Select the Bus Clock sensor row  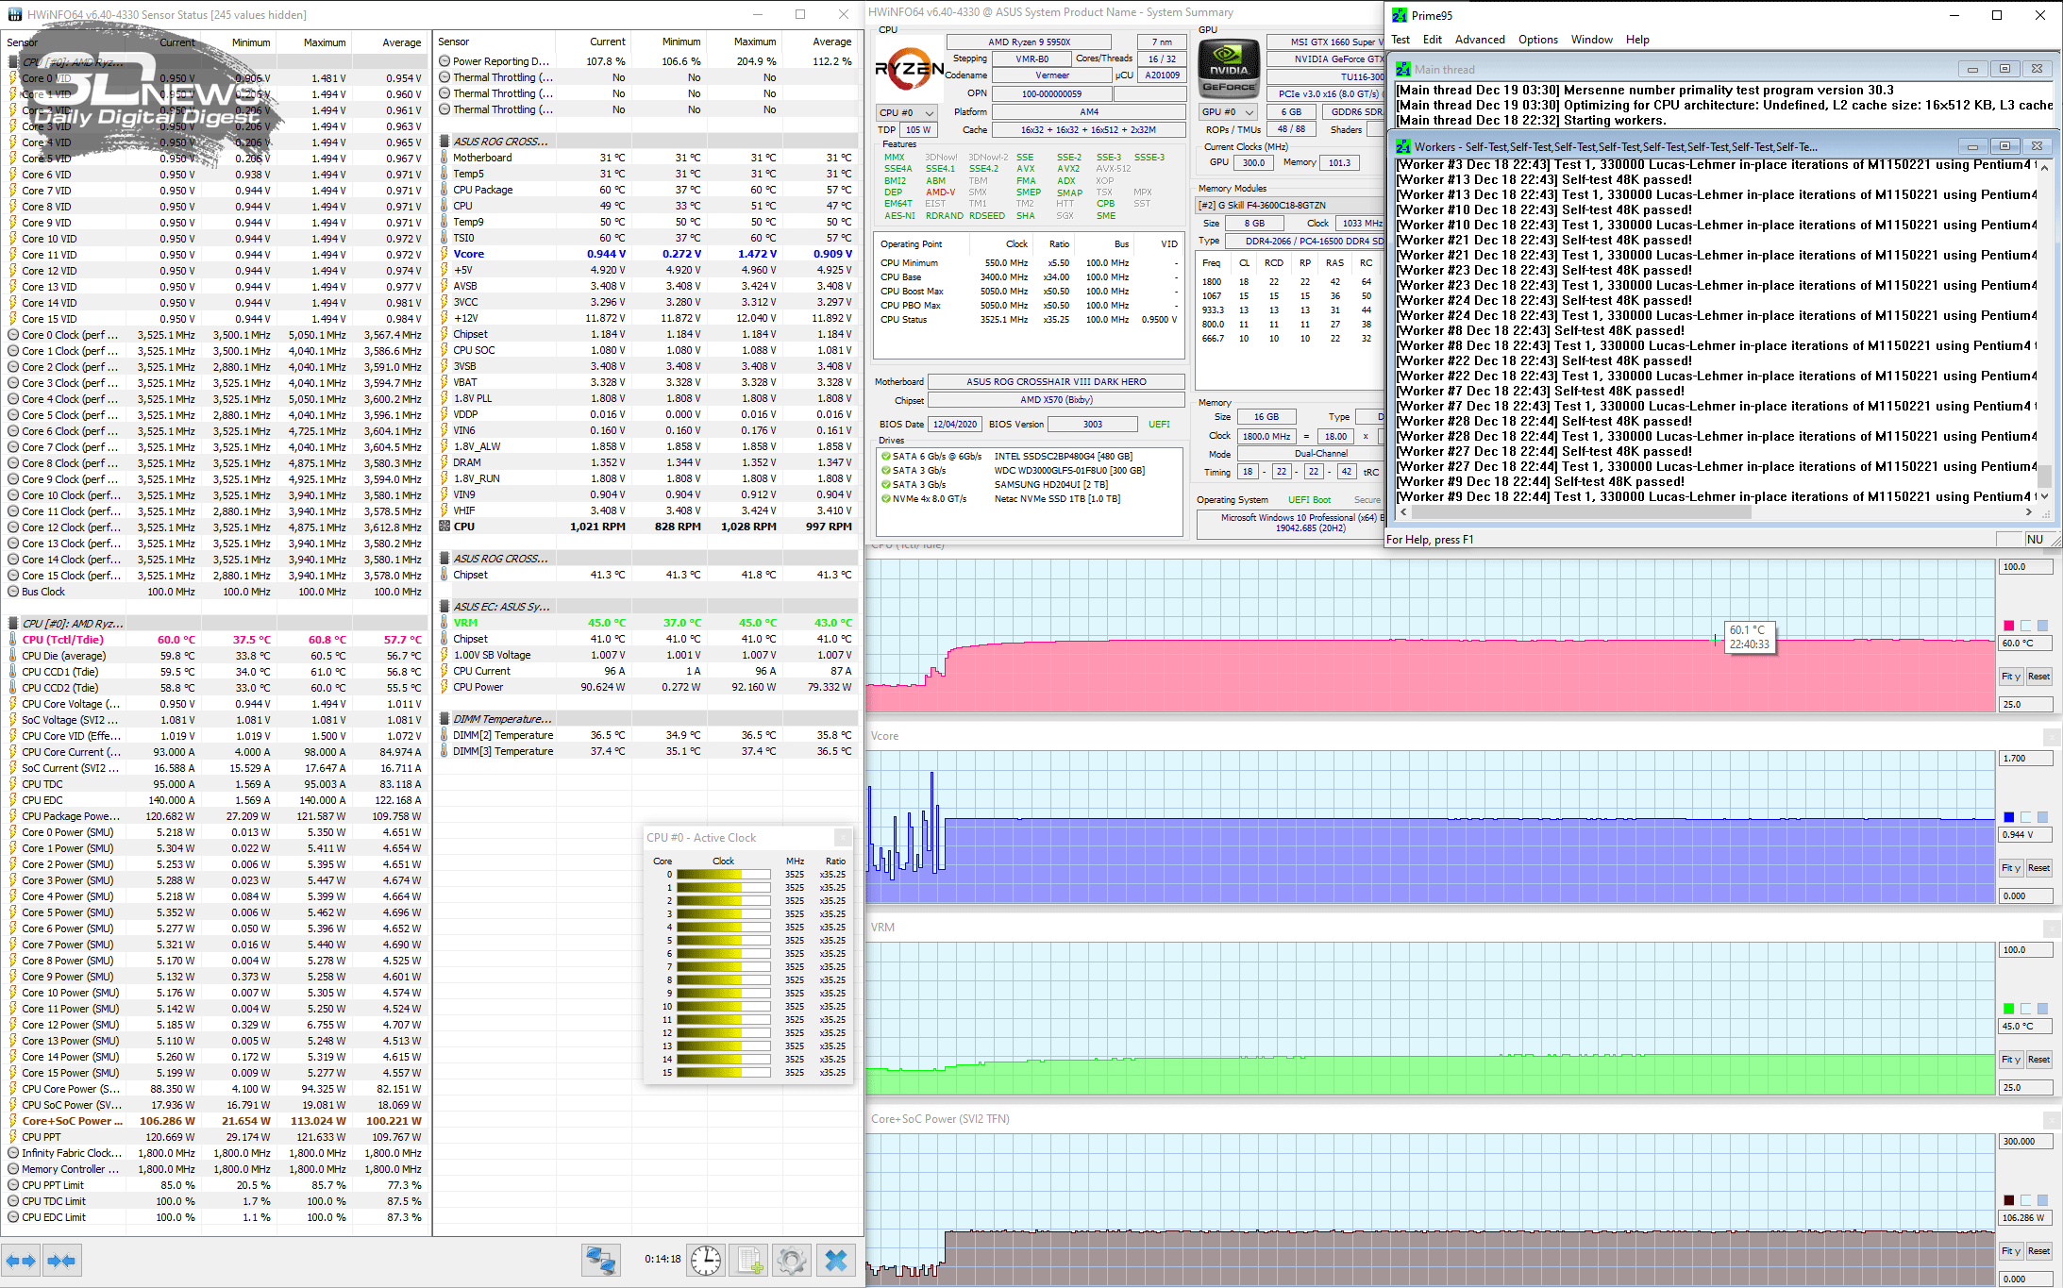(x=216, y=592)
